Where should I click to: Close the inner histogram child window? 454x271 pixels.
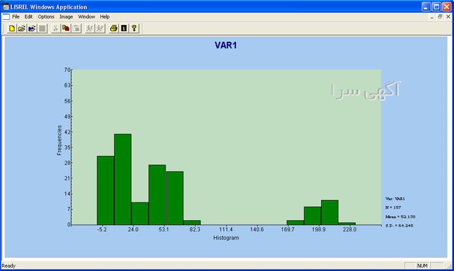pyautogui.click(x=448, y=17)
